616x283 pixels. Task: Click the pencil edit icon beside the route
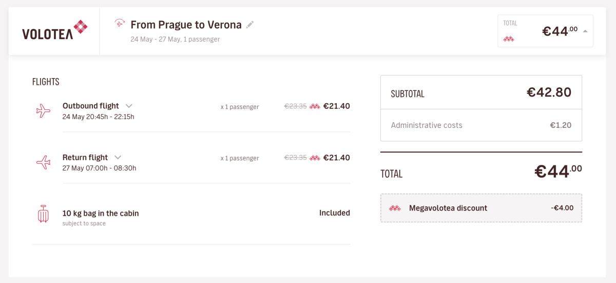[x=250, y=25]
